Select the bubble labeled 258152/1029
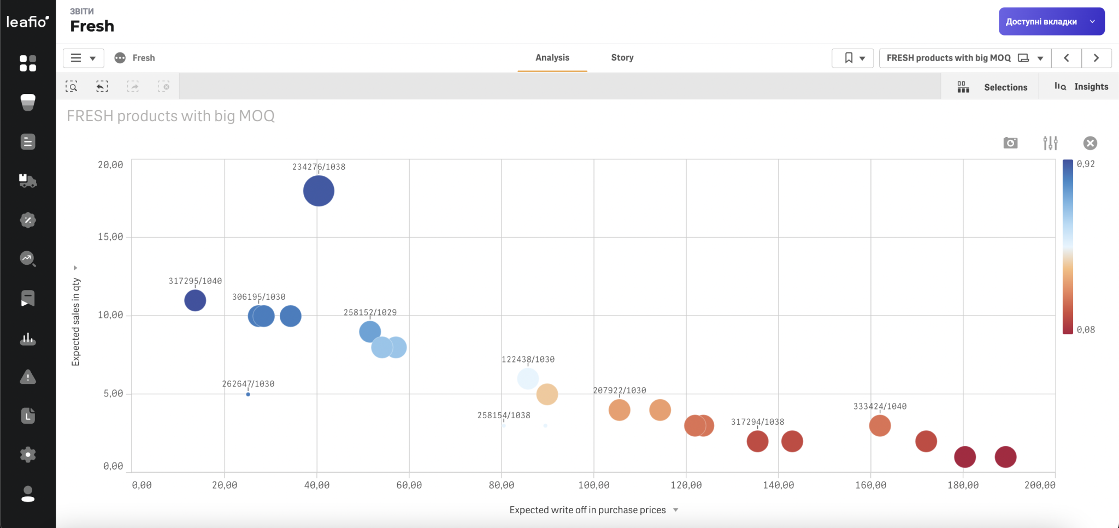1119x528 pixels. pos(370,331)
